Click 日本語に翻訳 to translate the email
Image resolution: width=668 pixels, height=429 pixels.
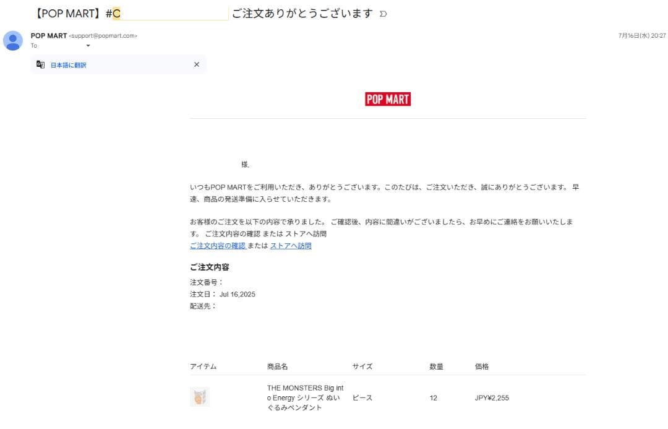click(68, 64)
